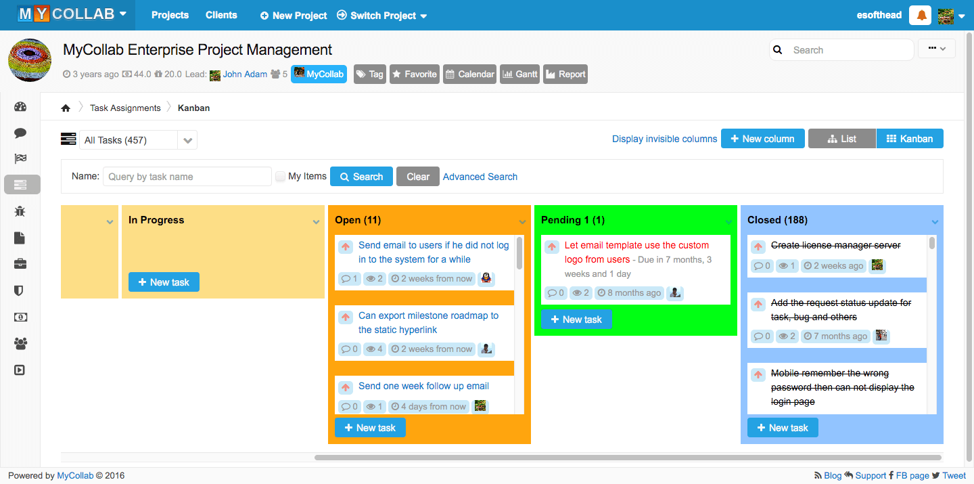974x484 pixels.
Task: Open the team Members icon in sidebar
Action: [20, 343]
